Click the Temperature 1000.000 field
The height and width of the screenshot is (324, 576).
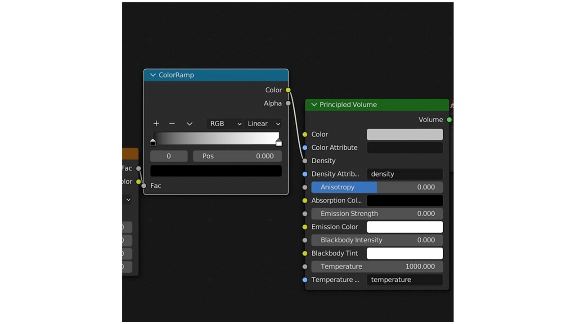(377, 267)
